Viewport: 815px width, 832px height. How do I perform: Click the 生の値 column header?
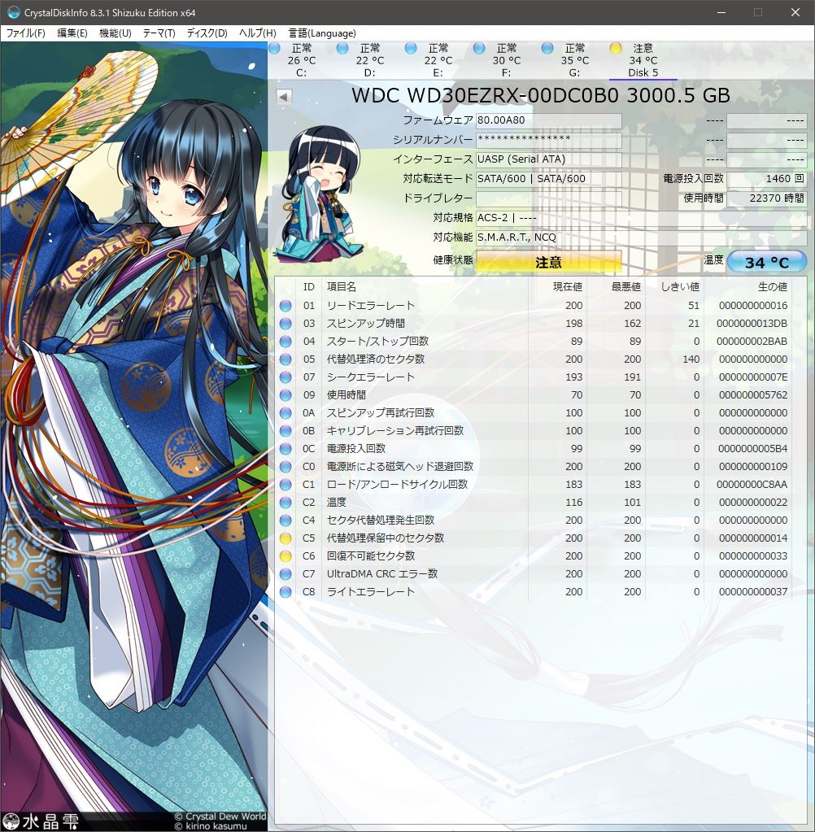tap(772, 287)
